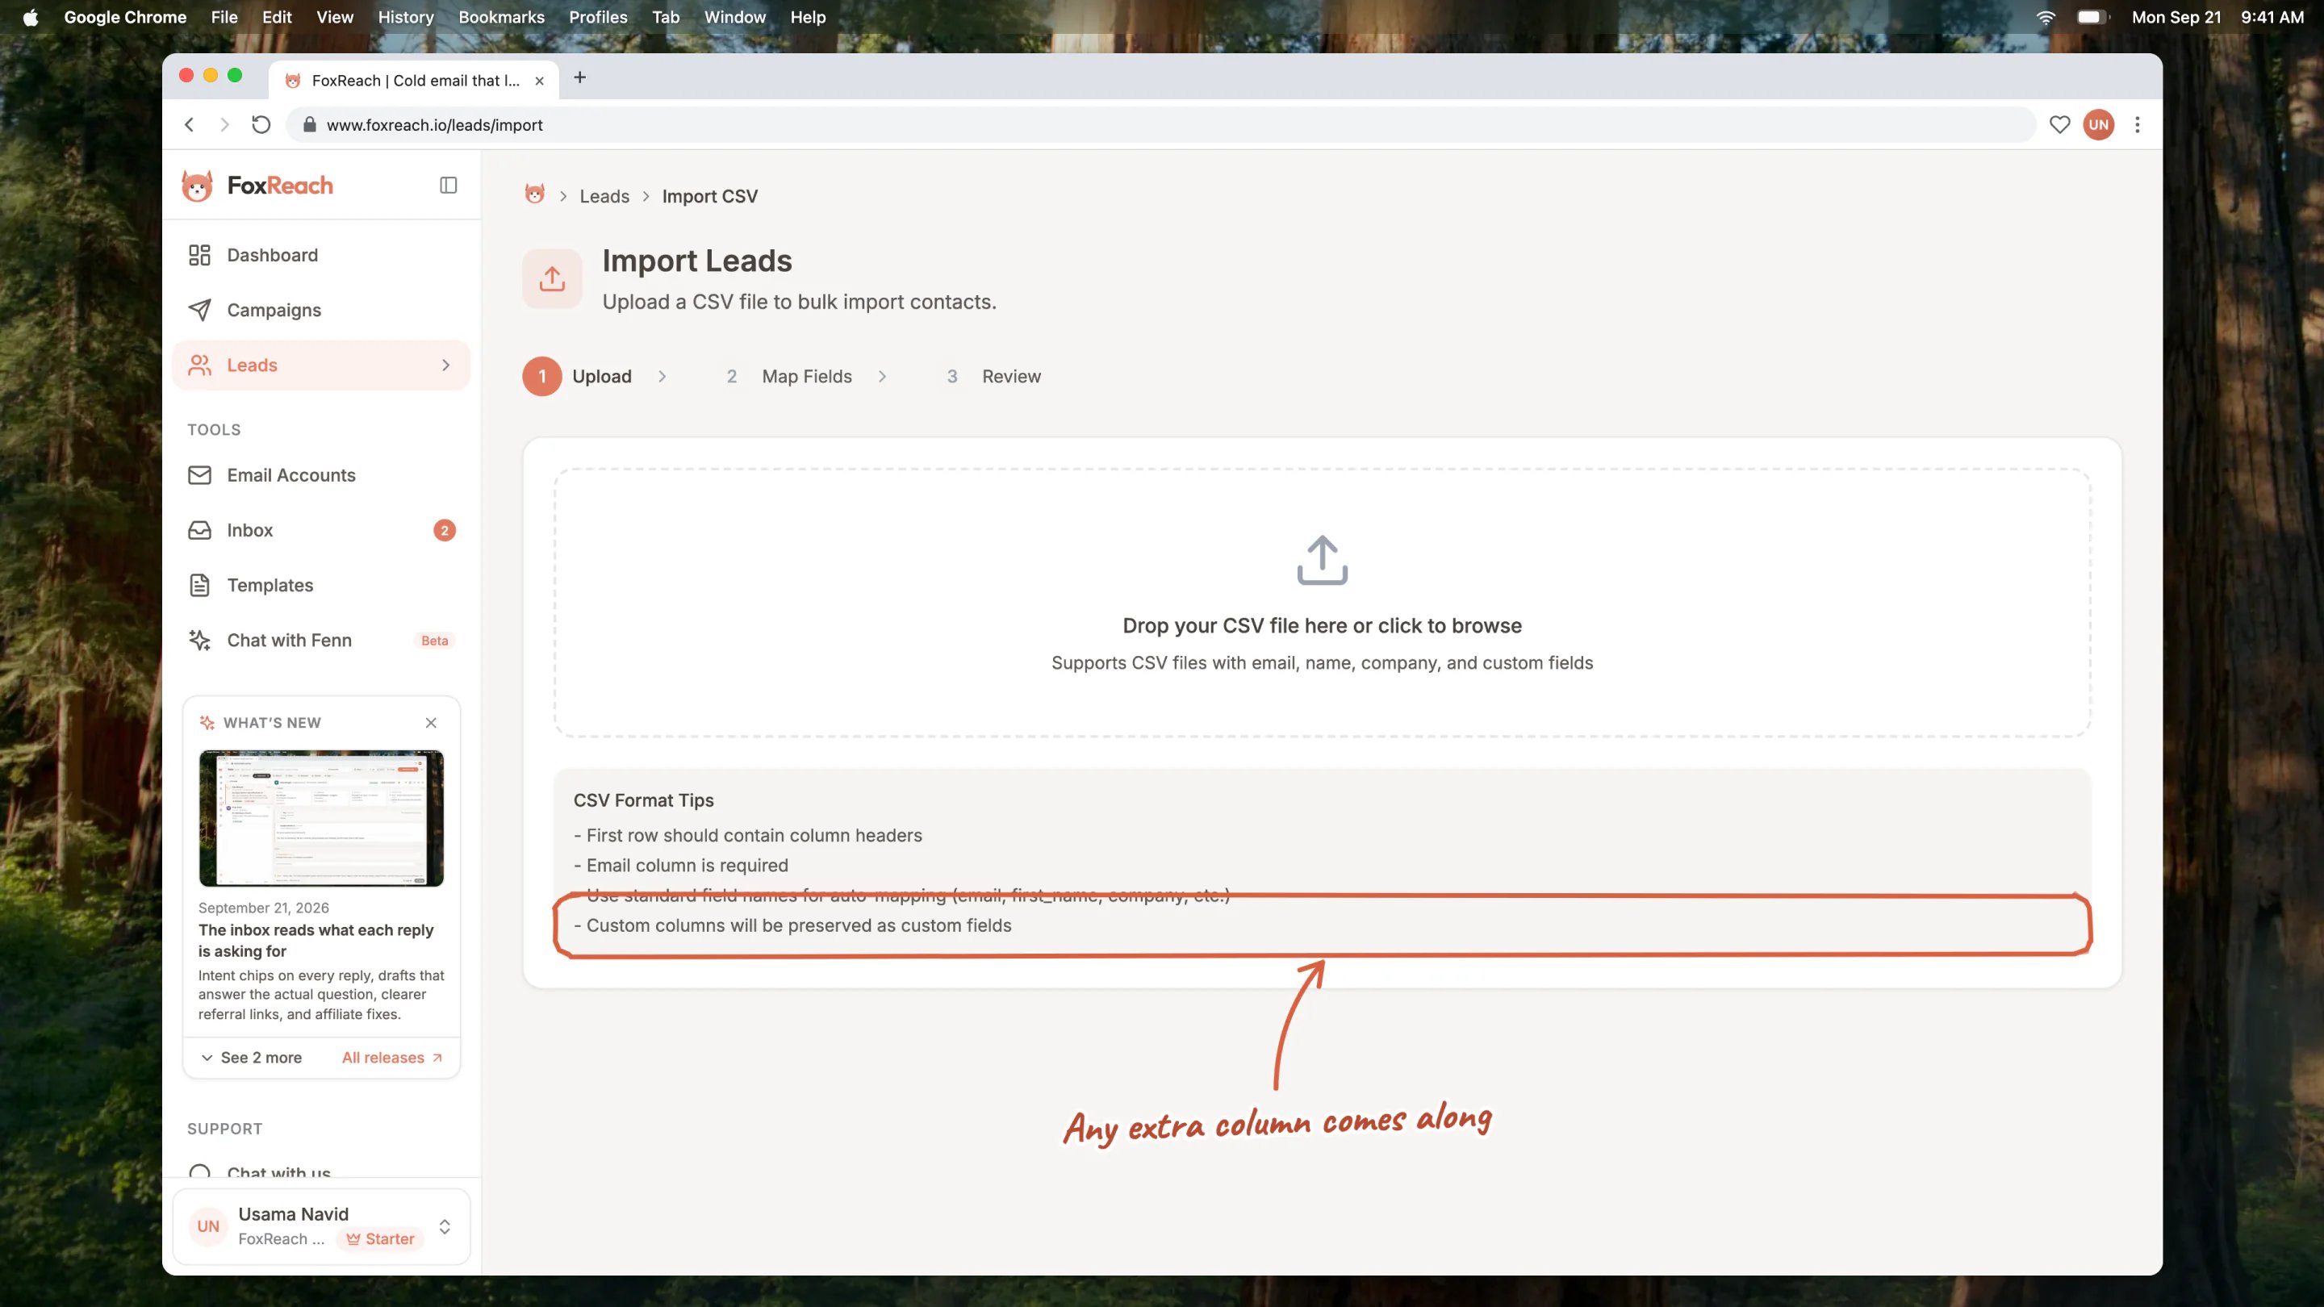Click the UN avatar in the sidebar footer
The image size is (2324, 1307).
(x=208, y=1226)
